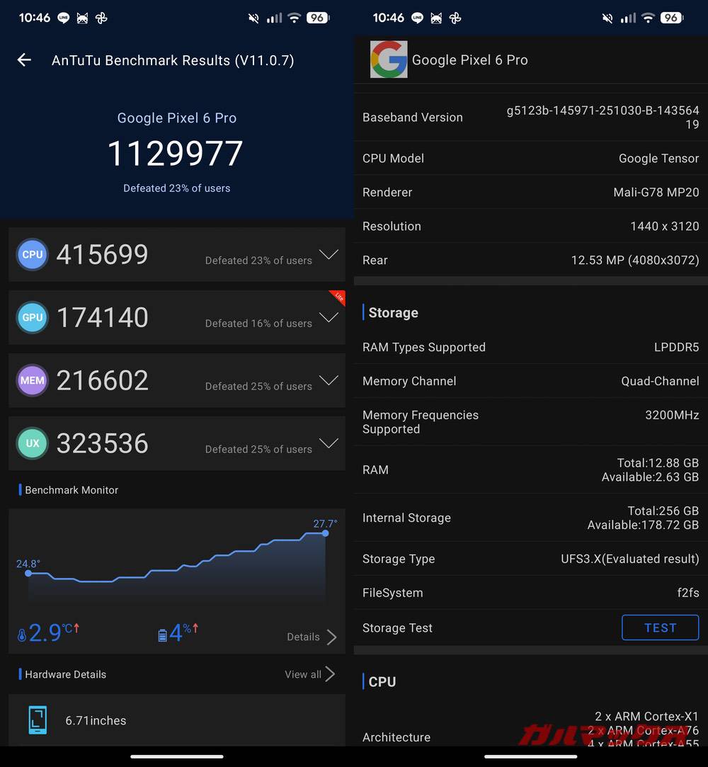The height and width of the screenshot is (767, 708).
Task: Click the UX score badge icon
Action: [32, 443]
